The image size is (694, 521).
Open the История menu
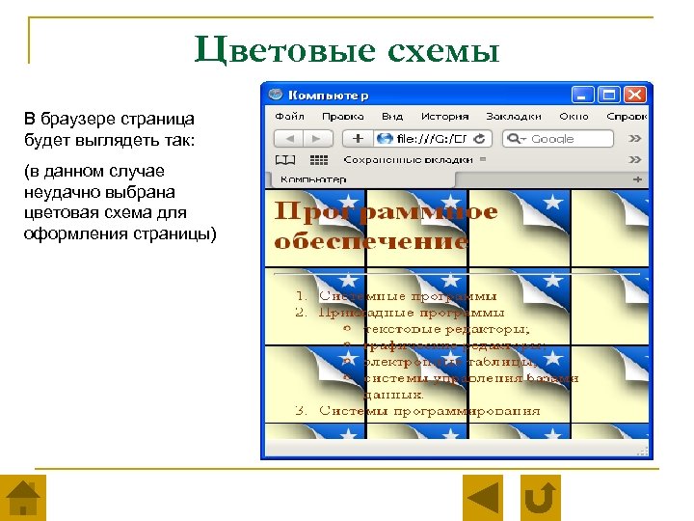pyautogui.click(x=444, y=116)
